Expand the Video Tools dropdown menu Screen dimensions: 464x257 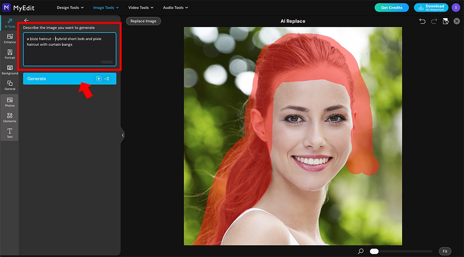click(x=141, y=8)
